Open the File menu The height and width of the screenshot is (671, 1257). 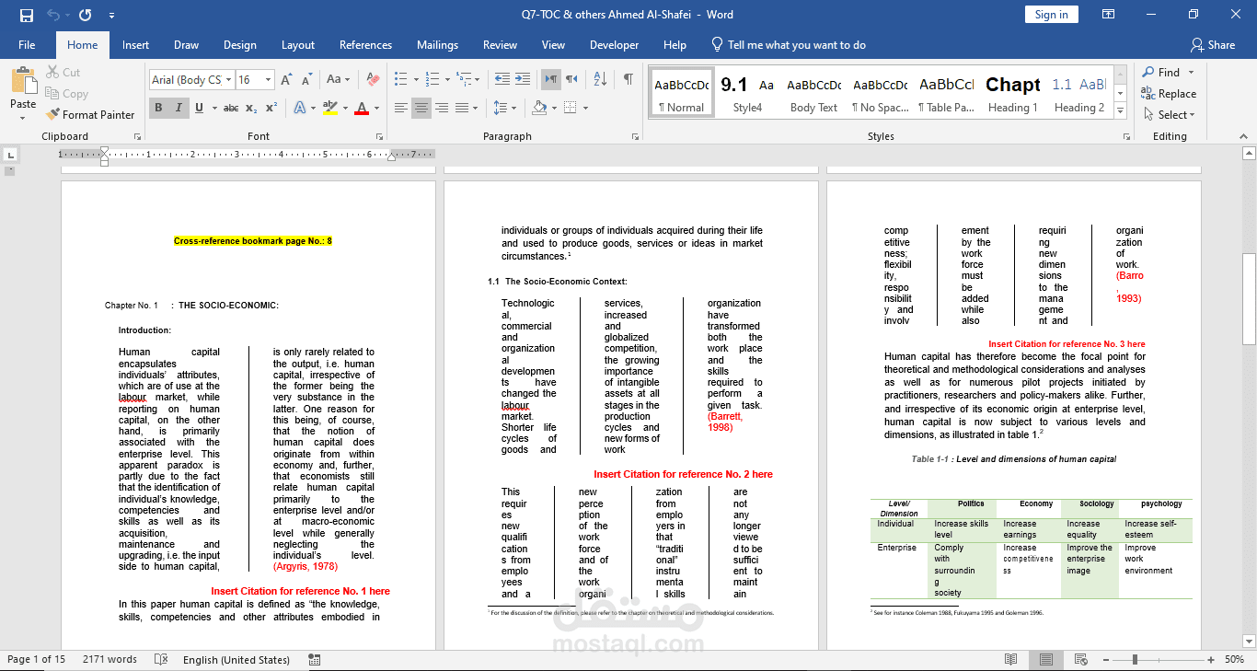point(27,44)
